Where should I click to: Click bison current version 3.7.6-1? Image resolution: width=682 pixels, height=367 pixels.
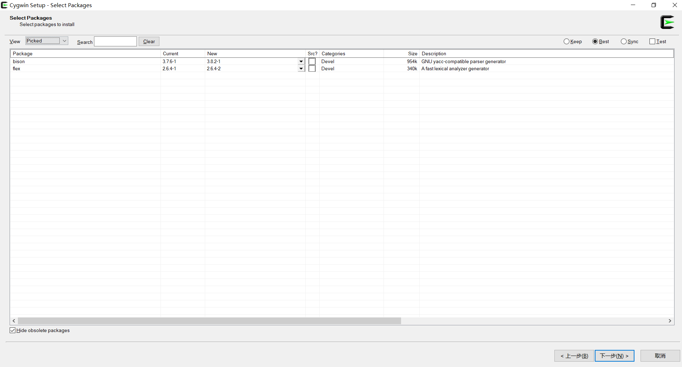[169, 61]
